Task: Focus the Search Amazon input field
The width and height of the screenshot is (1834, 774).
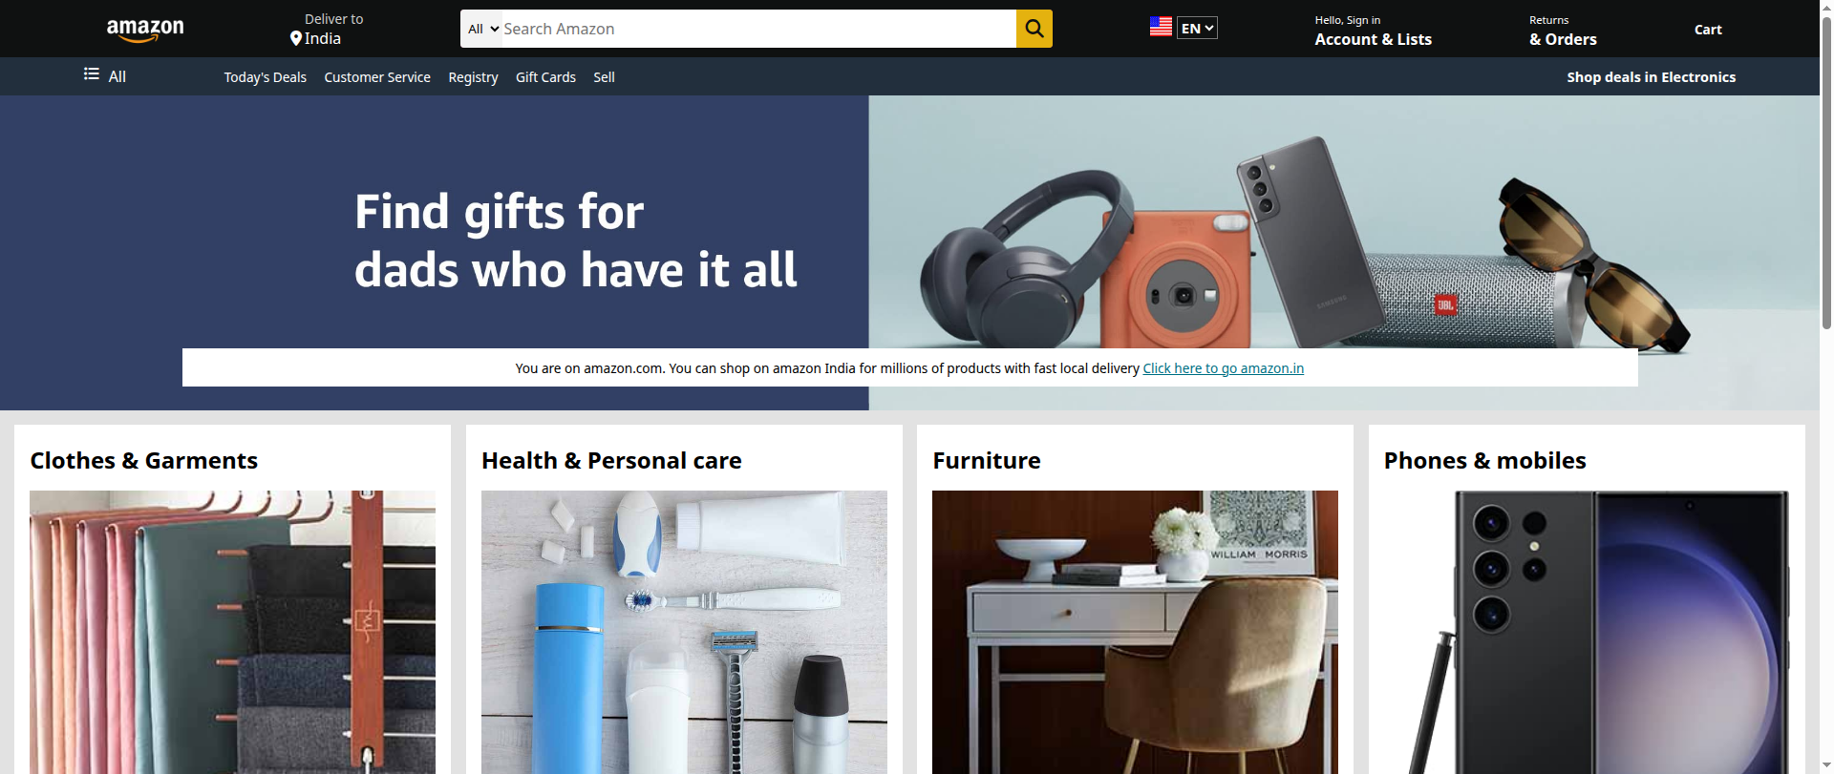Action: click(x=758, y=29)
